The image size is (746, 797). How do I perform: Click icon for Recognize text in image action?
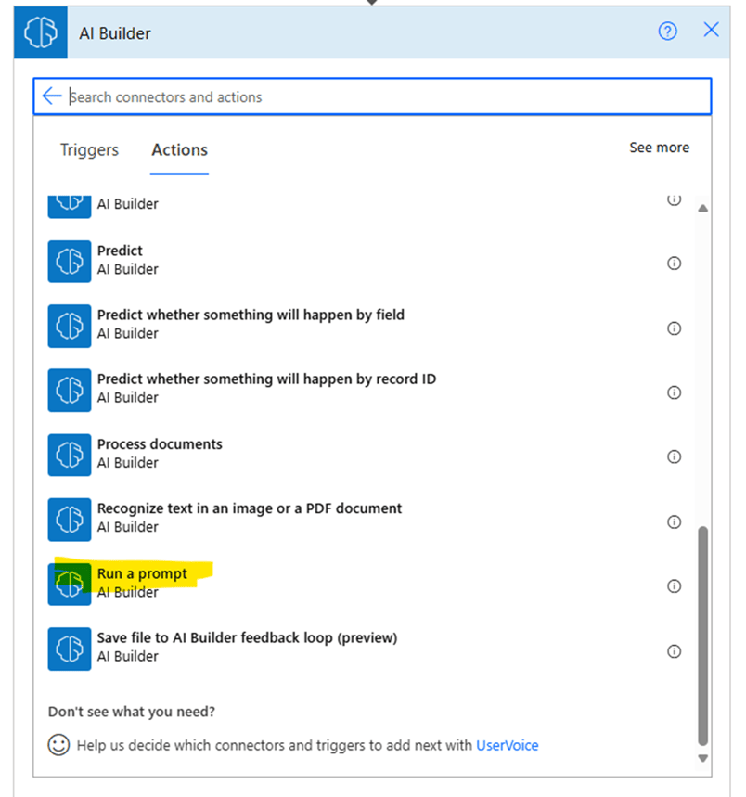click(x=70, y=520)
